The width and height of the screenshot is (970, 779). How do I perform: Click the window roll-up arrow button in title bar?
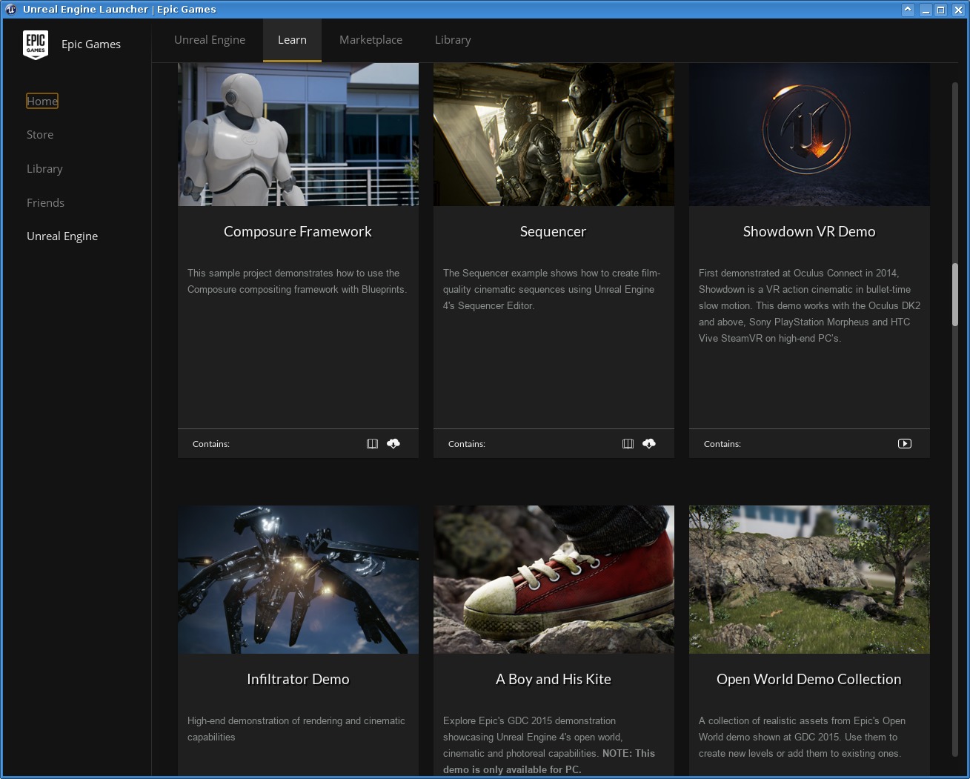[x=908, y=10]
